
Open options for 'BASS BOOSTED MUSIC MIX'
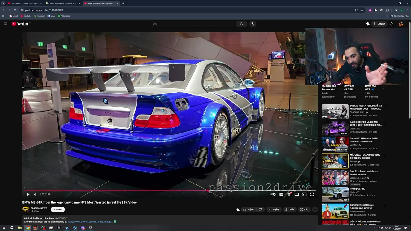pos(385,123)
